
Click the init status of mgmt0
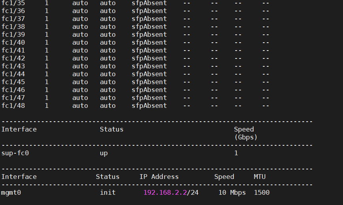pyautogui.click(x=108, y=192)
